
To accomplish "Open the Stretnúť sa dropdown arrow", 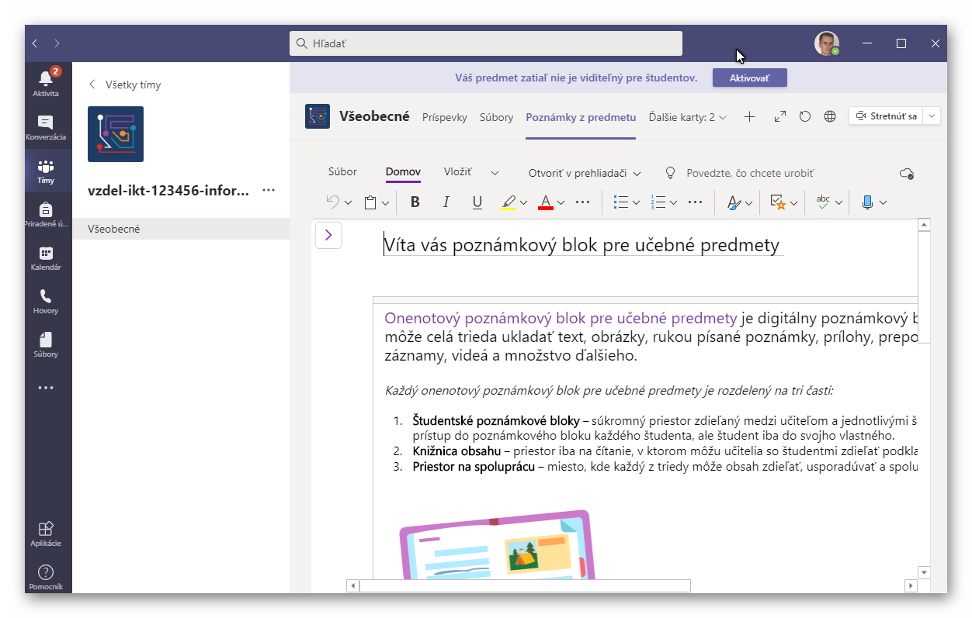I will (x=932, y=116).
